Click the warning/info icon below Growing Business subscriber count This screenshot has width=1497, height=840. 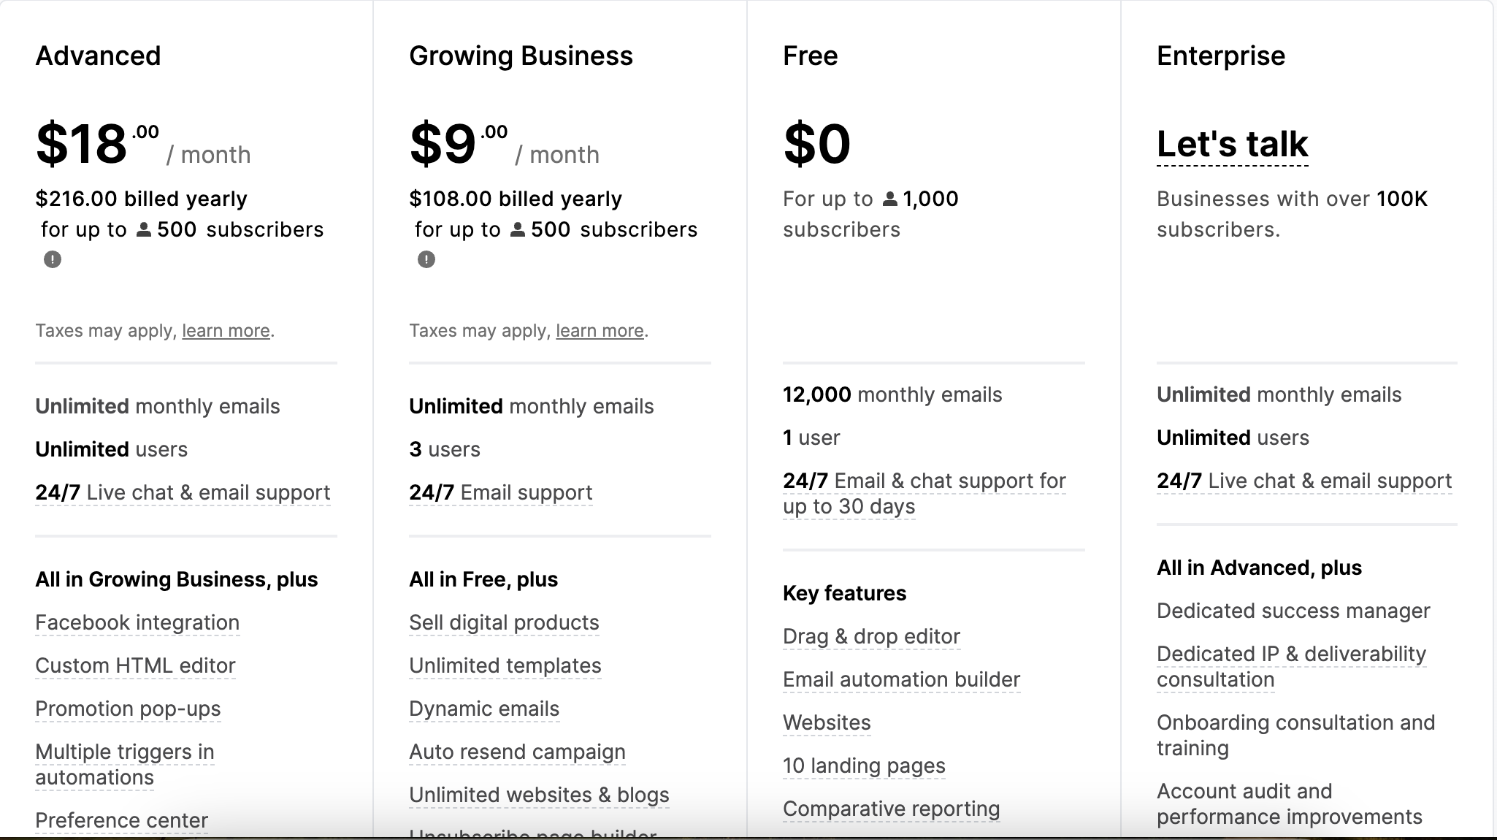[426, 258]
